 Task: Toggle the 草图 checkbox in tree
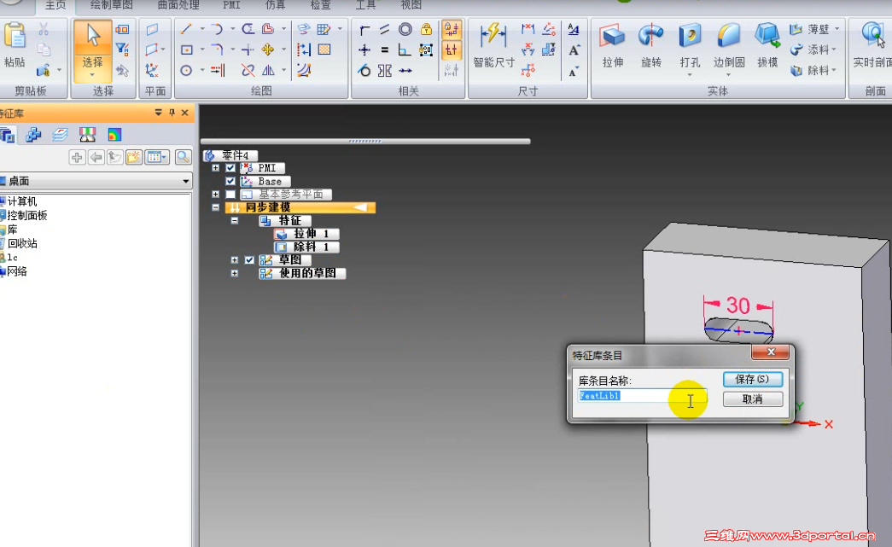[x=249, y=260]
